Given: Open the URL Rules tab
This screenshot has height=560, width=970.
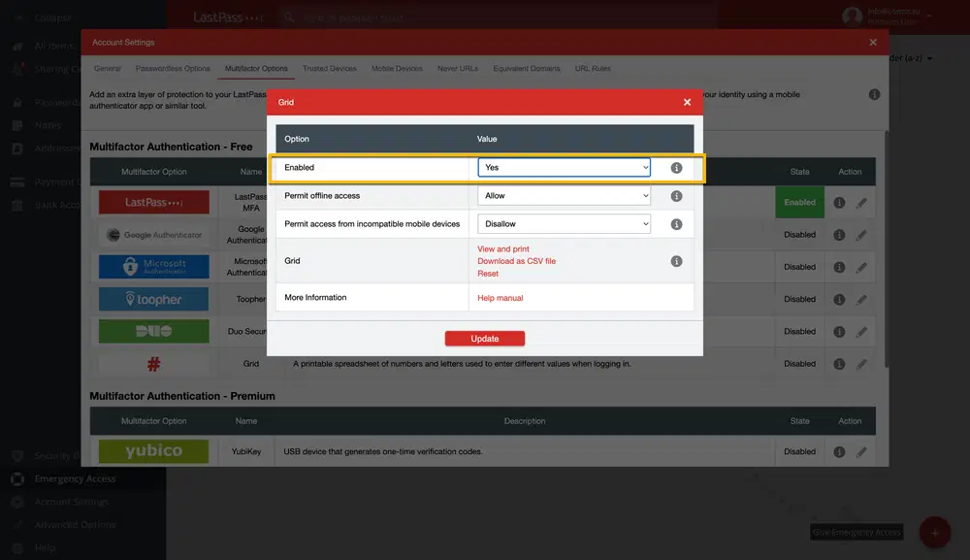Looking at the screenshot, I should pyautogui.click(x=593, y=69).
